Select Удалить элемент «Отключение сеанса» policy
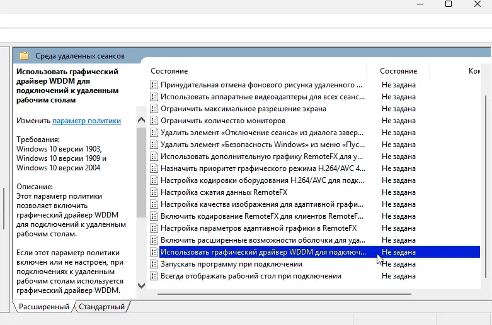This screenshot has width=492, height=325. click(262, 133)
